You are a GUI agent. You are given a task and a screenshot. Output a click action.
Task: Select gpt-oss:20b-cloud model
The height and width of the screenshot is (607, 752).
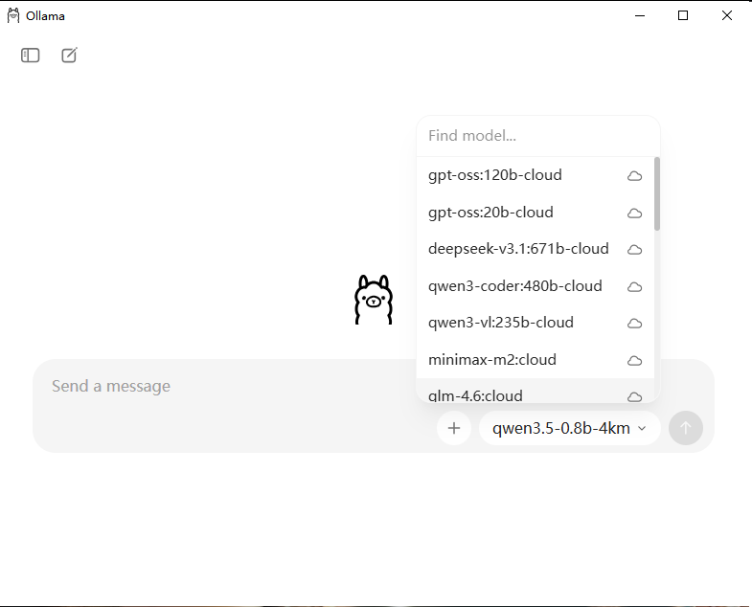coord(536,213)
